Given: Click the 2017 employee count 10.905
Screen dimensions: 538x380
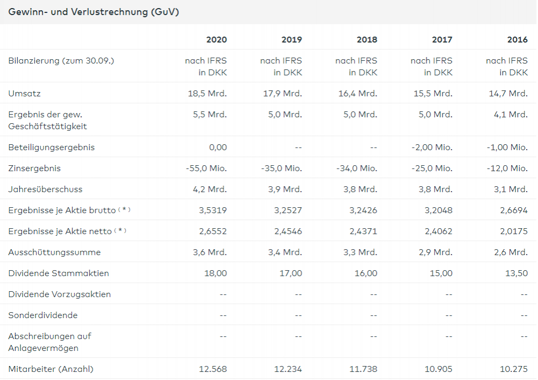Looking at the screenshot, I should pyautogui.click(x=438, y=369).
